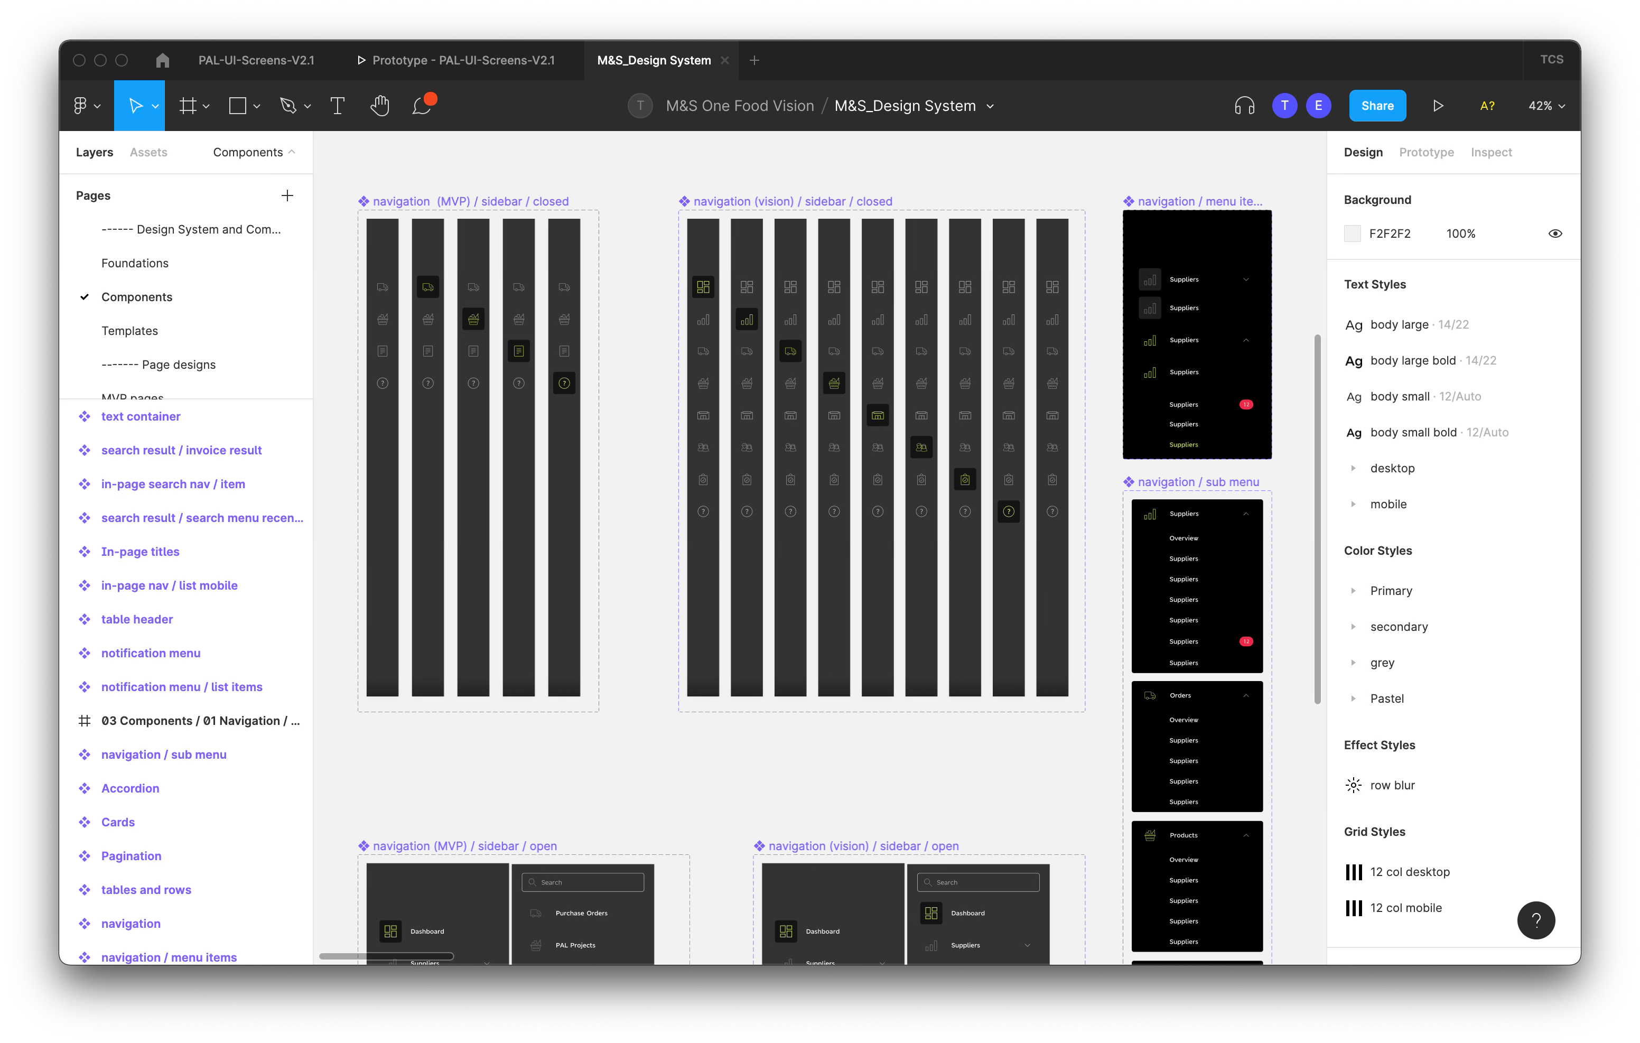The image size is (1640, 1043).
Task: Toggle background color visibility eye
Action: pyautogui.click(x=1555, y=234)
